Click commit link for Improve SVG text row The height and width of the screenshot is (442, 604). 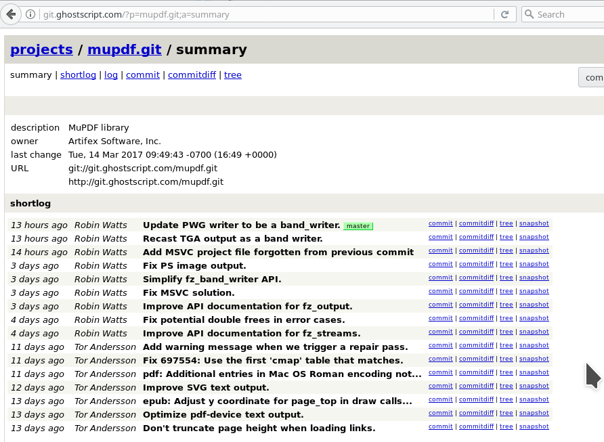[440, 385]
